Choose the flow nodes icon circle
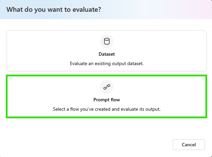The height and width of the screenshot is (157, 212). (107, 87)
